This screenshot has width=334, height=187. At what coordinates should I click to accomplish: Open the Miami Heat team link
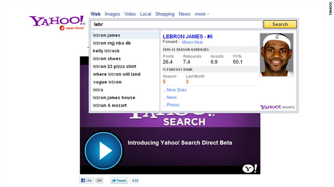(192, 42)
